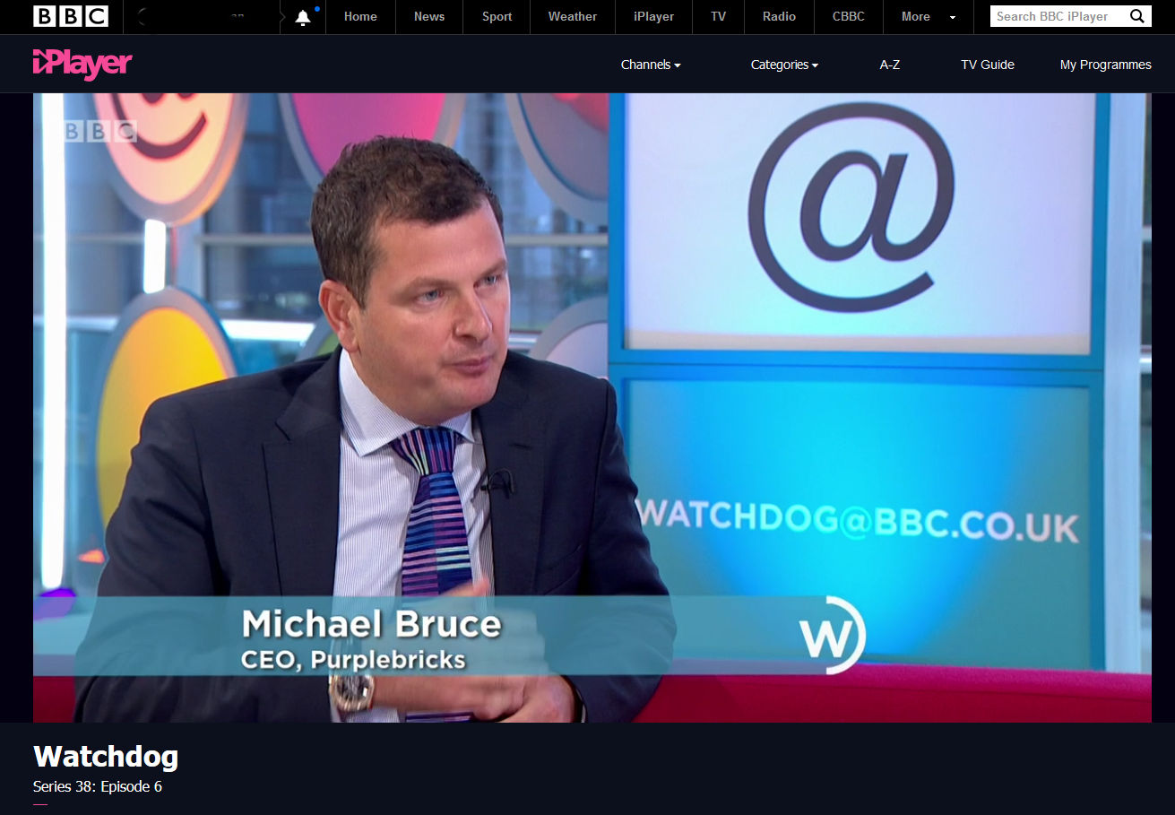1175x815 pixels.
Task: Expand the Categories dropdown
Action: click(784, 65)
